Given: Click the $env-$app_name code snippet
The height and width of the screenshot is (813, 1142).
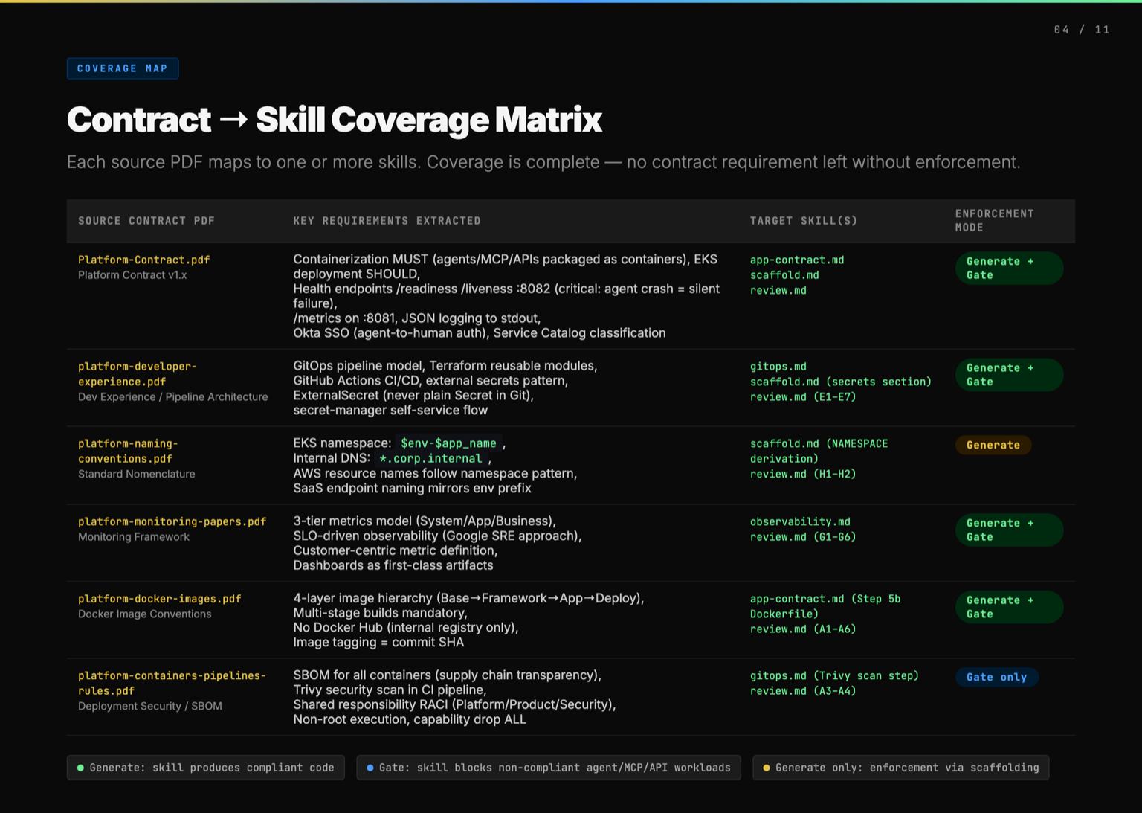Looking at the screenshot, I should pyautogui.click(x=448, y=443).
